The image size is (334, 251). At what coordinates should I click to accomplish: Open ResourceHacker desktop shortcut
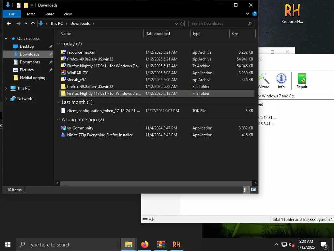tap(292, 13)
